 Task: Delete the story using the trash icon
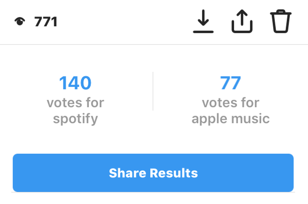pyautogui.click(x=281, y=21)
